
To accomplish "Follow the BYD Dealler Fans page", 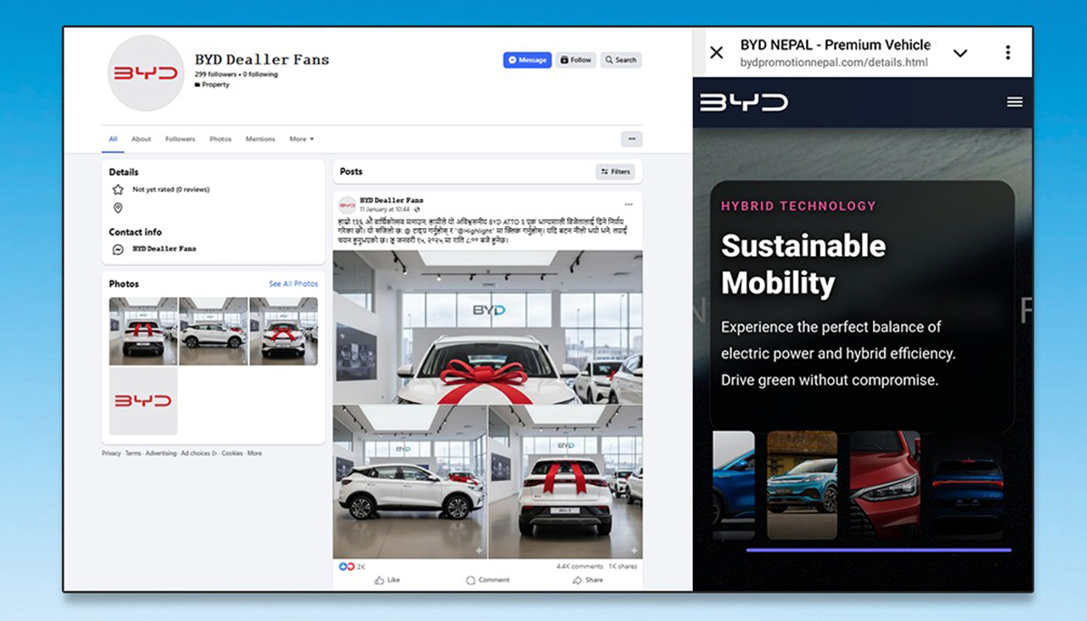I will point(576,61).
